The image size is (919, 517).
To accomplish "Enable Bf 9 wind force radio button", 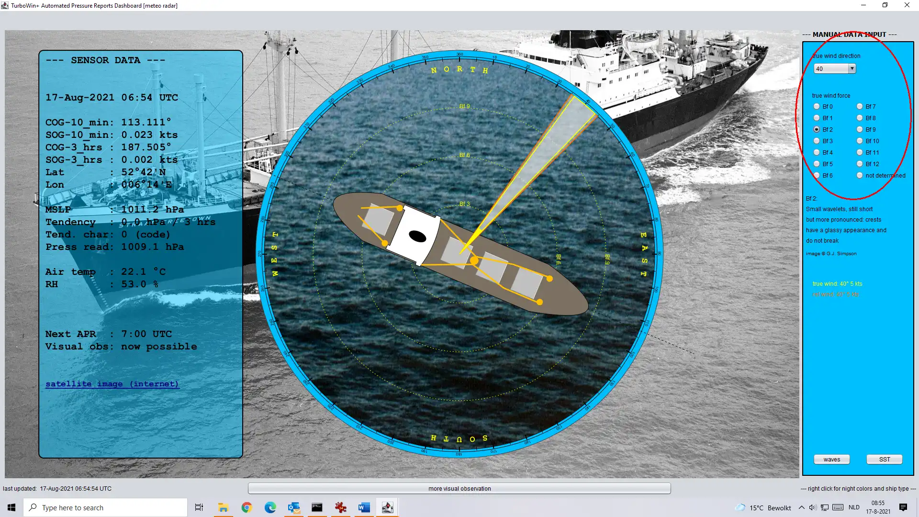I will [x=859, y=129].
